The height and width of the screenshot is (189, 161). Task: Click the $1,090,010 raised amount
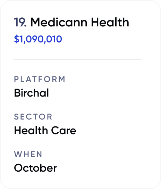click(38, 39)
